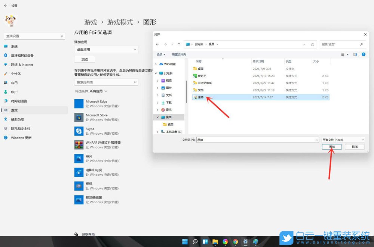
Task: Click the list view icon in the dialog toolbar
Action: [x=343, y=54]
